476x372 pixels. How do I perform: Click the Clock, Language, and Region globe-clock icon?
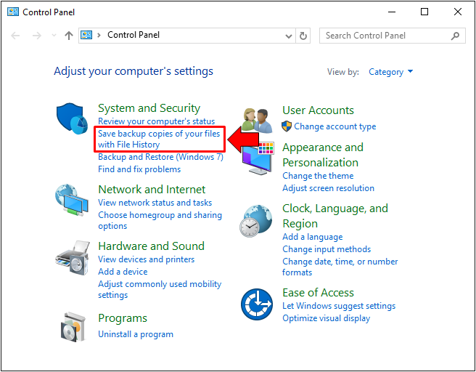click(255, 221)
